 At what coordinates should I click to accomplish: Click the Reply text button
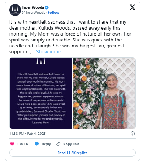[x=46, y=144]
